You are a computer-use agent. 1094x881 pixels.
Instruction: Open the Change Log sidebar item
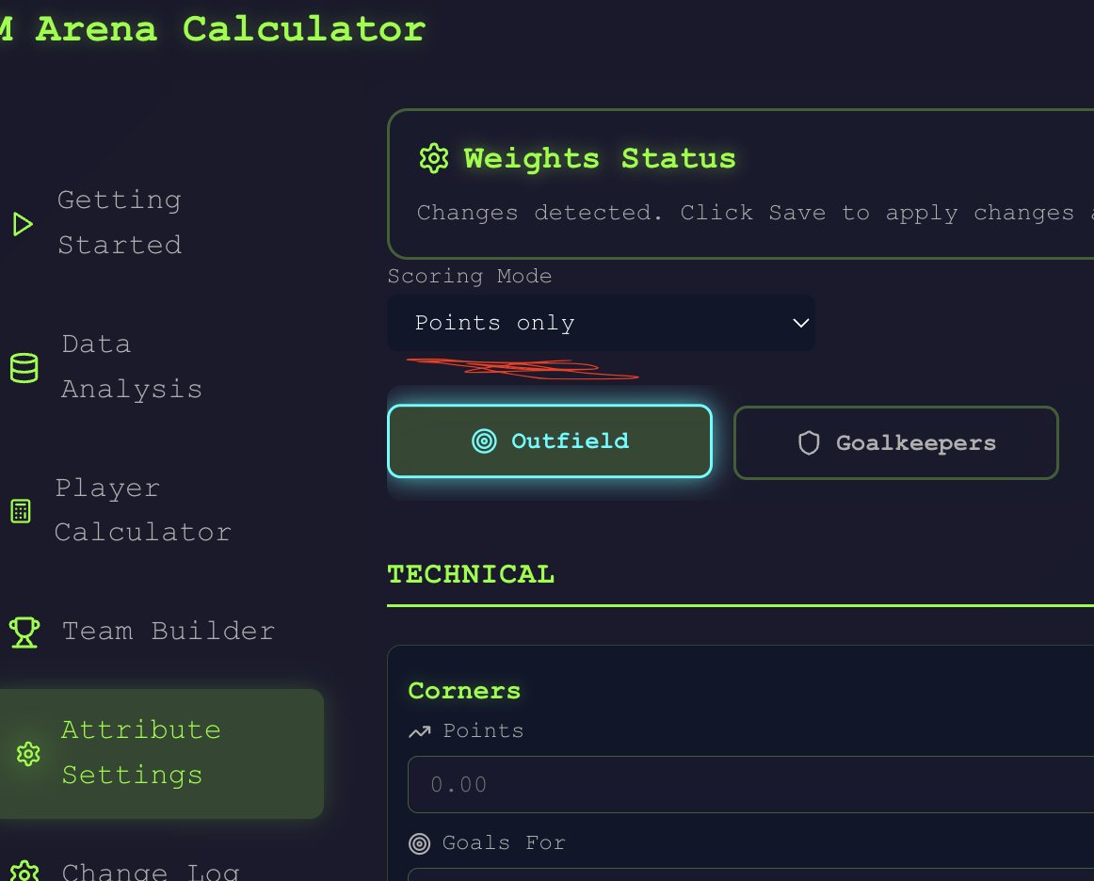coord(151,872)
